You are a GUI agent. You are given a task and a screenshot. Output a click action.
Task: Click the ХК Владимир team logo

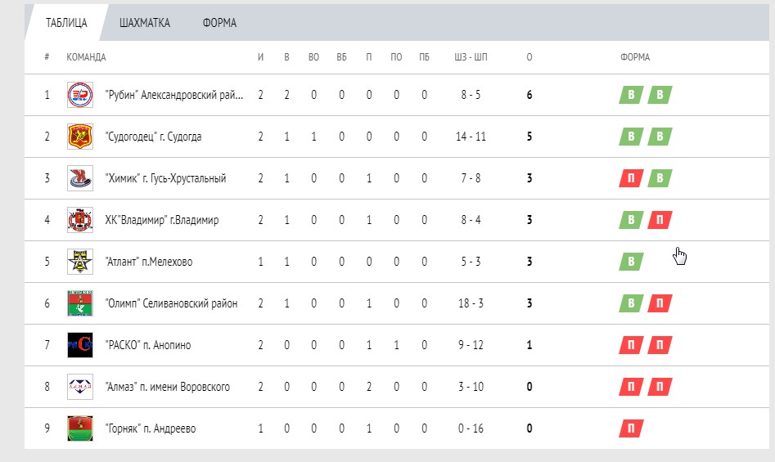click(x=79, y=220)
